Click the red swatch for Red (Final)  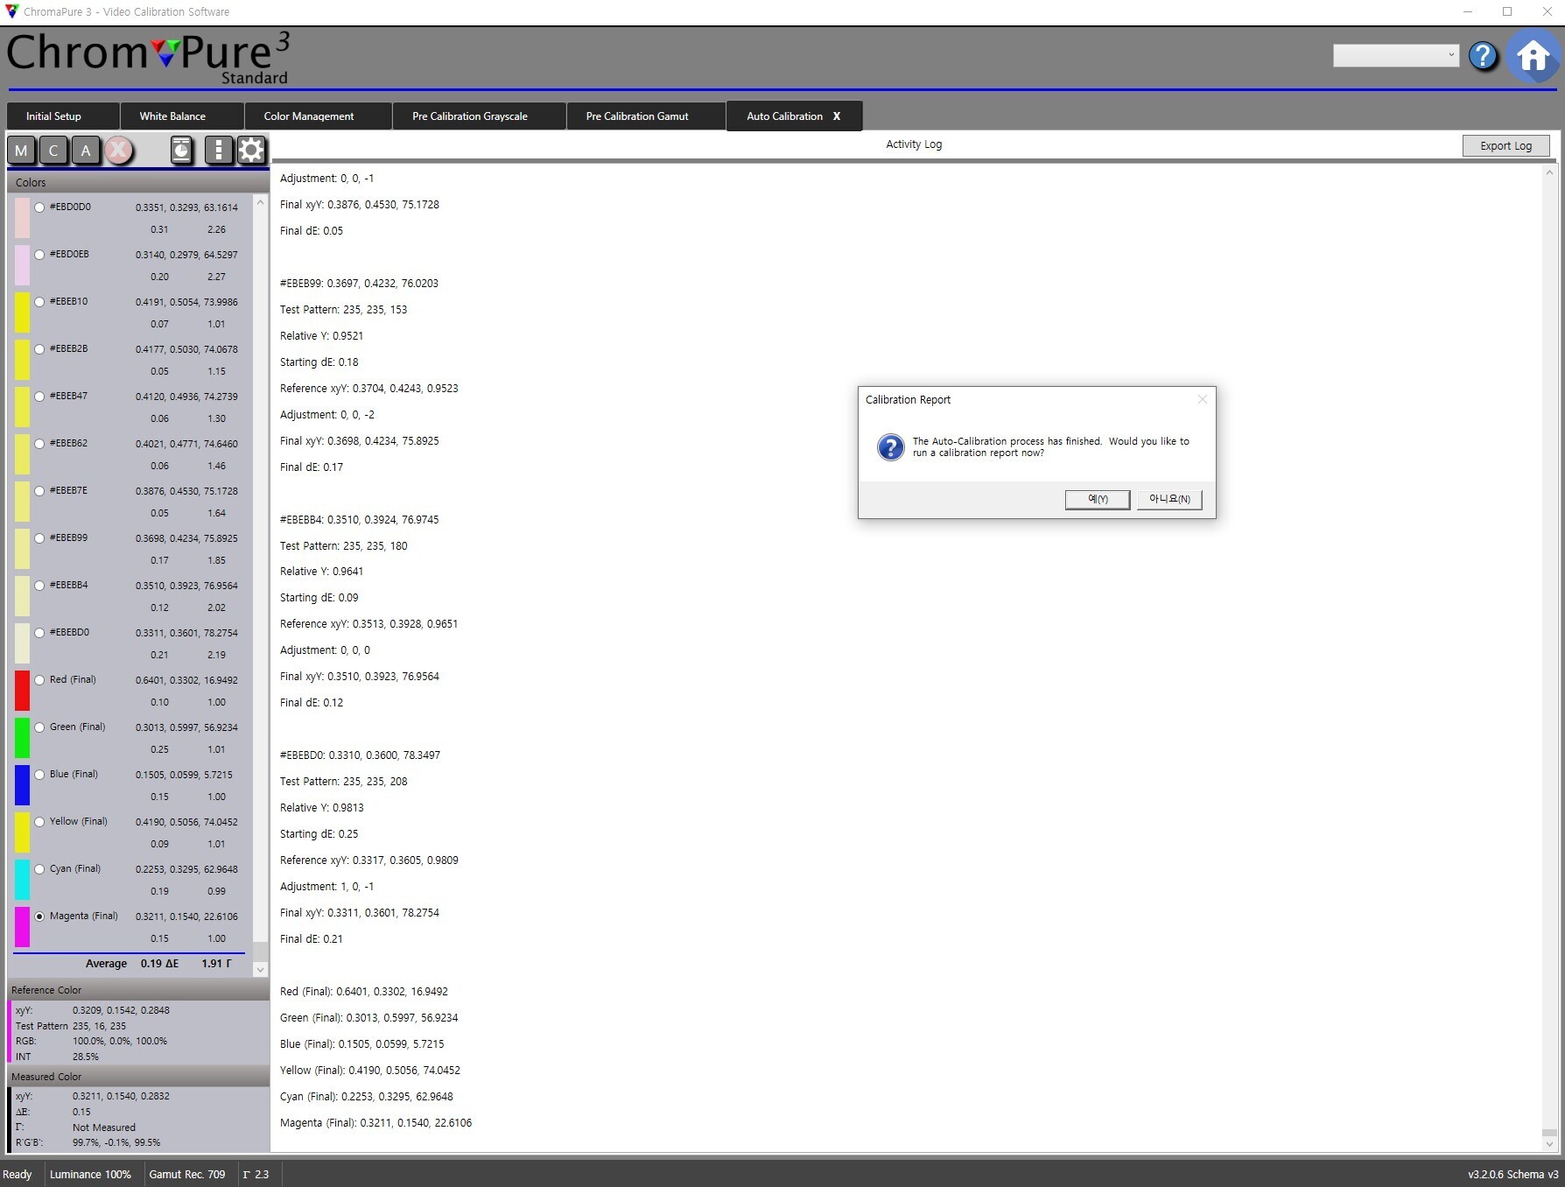(x=22, y=691)
